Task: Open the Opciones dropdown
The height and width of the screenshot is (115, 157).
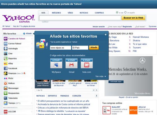Action: coord(153,27)
